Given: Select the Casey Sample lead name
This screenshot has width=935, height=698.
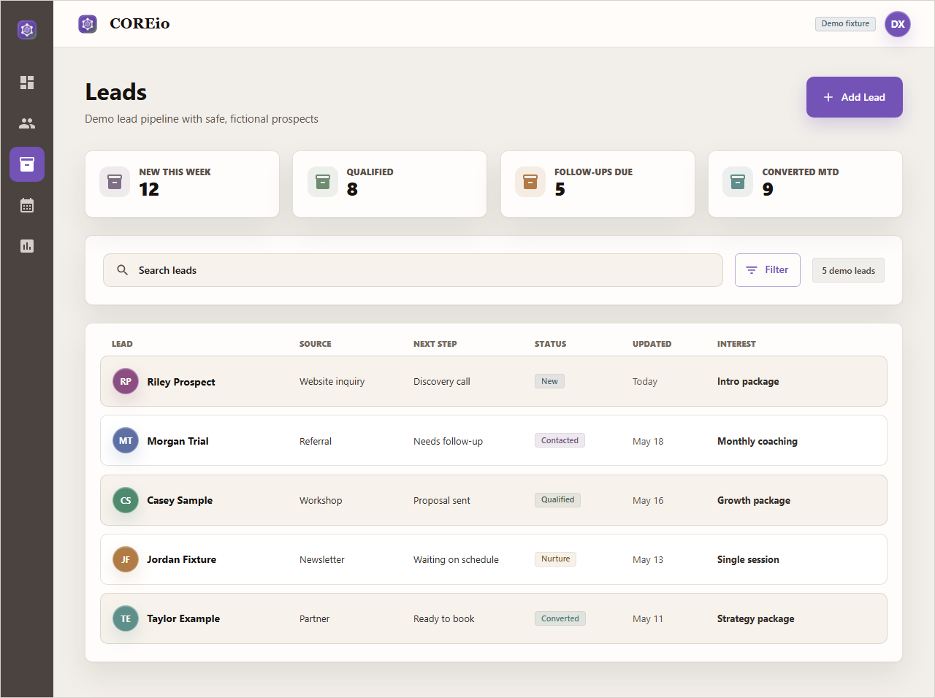Looking at the screenshot, I should (x=180, y=500).
